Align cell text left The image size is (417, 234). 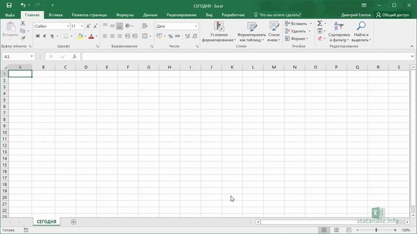click(106, 36)
